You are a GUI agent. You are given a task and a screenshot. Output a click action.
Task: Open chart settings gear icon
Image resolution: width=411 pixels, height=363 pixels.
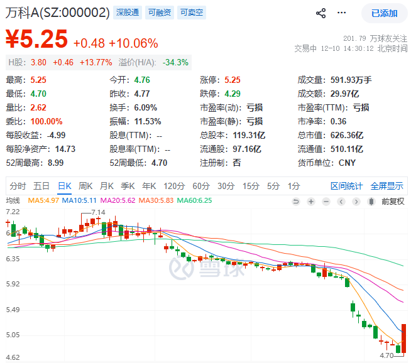click(370, 201)
